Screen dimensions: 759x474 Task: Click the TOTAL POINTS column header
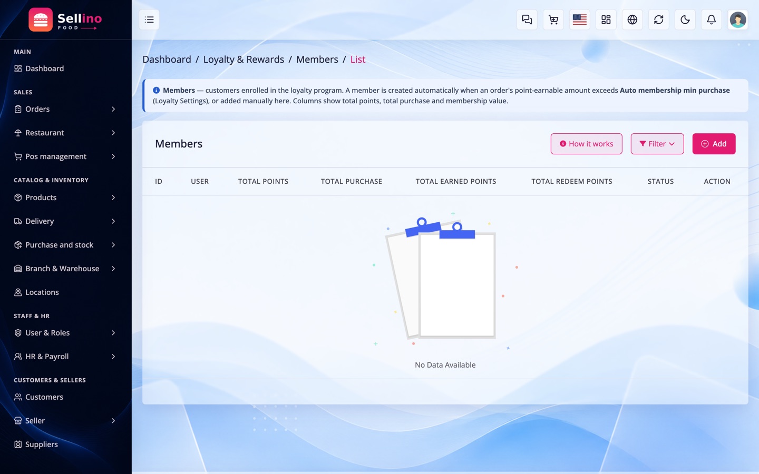pos(263,181)
